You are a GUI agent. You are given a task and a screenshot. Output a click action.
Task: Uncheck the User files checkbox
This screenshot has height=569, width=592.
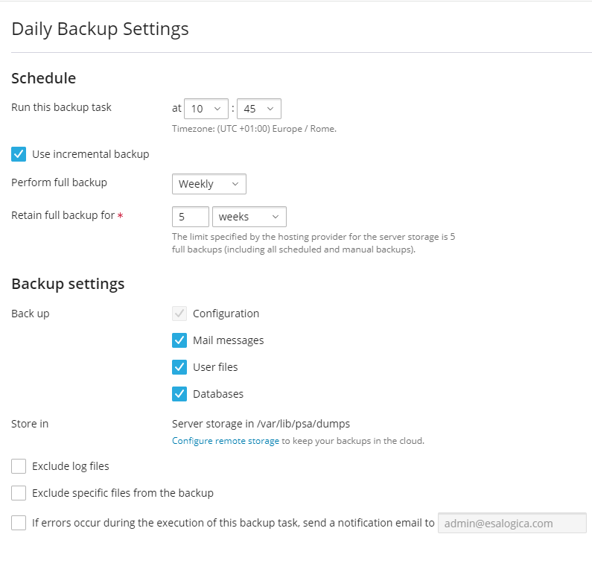[x=179, y=367]
